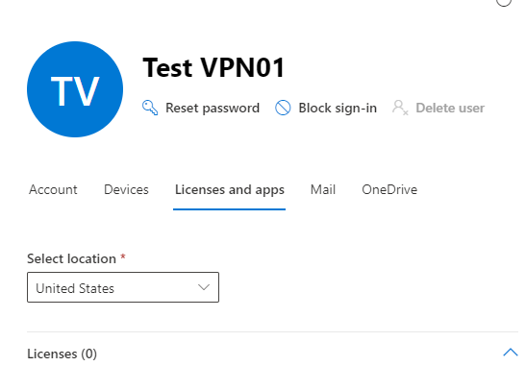Click the Block sign-in circle-slash icon
Image resolution: width=526 pixels, height=366 pixels.
(283, 108)
